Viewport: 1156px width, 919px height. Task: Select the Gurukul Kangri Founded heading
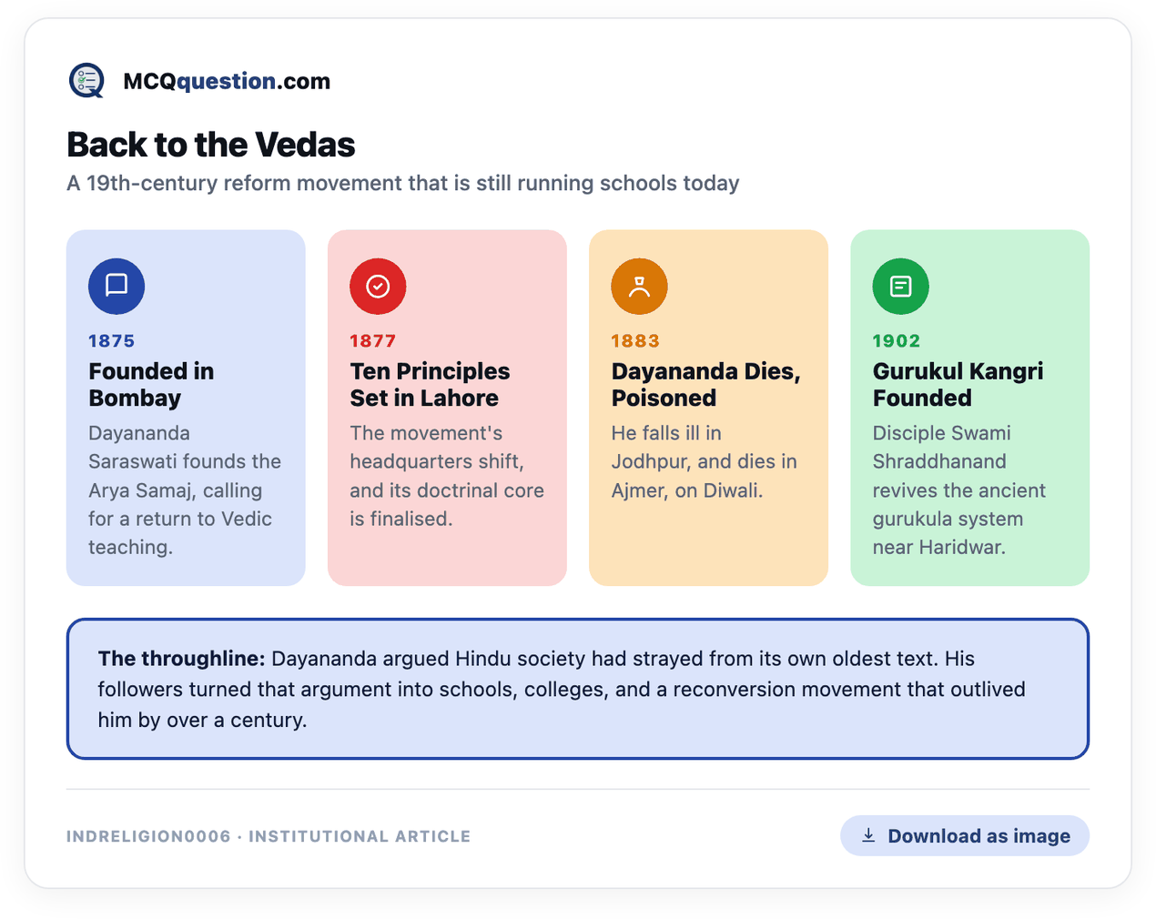958,384
